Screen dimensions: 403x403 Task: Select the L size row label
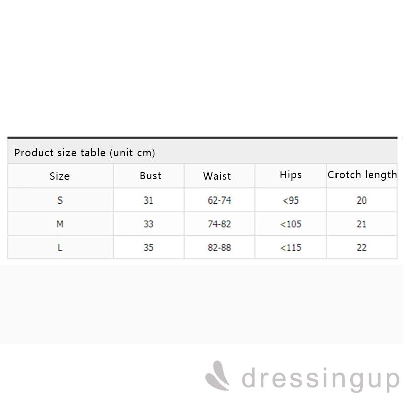(x=60, y=248)
